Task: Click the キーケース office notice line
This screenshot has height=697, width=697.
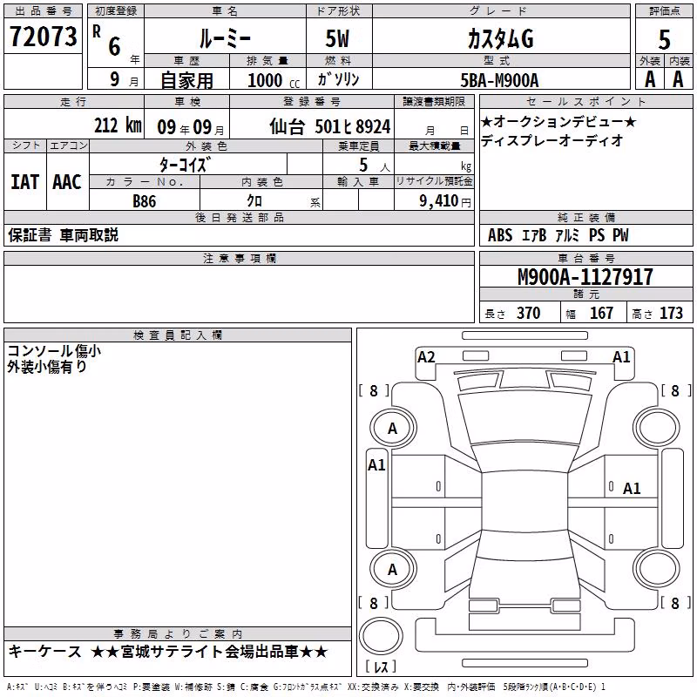Action: 168,652
